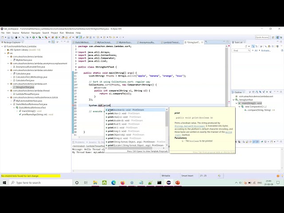
Task: Collapse the src folder node
Action: 5,53
